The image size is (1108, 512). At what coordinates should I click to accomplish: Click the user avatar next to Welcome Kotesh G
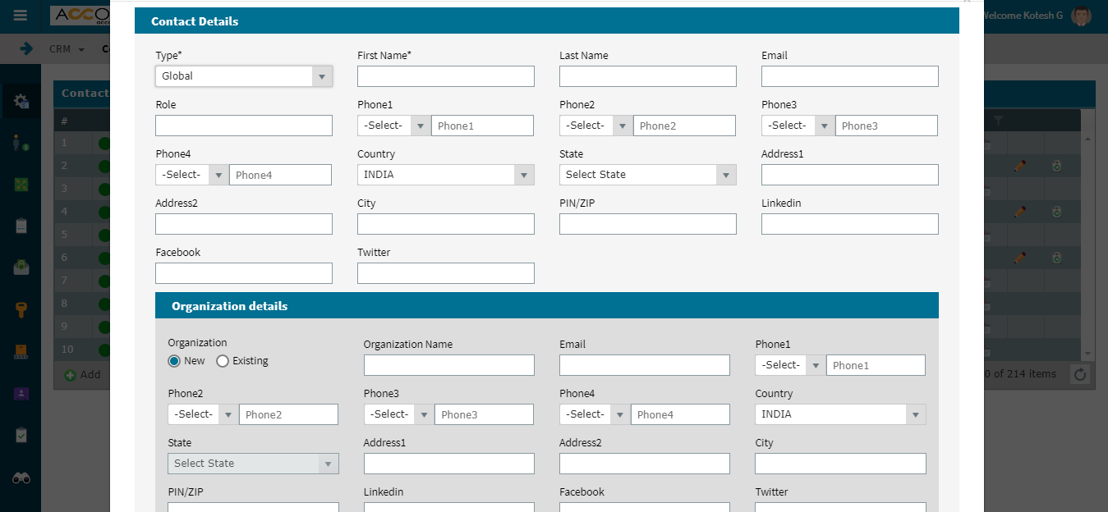click(1081, 16)
